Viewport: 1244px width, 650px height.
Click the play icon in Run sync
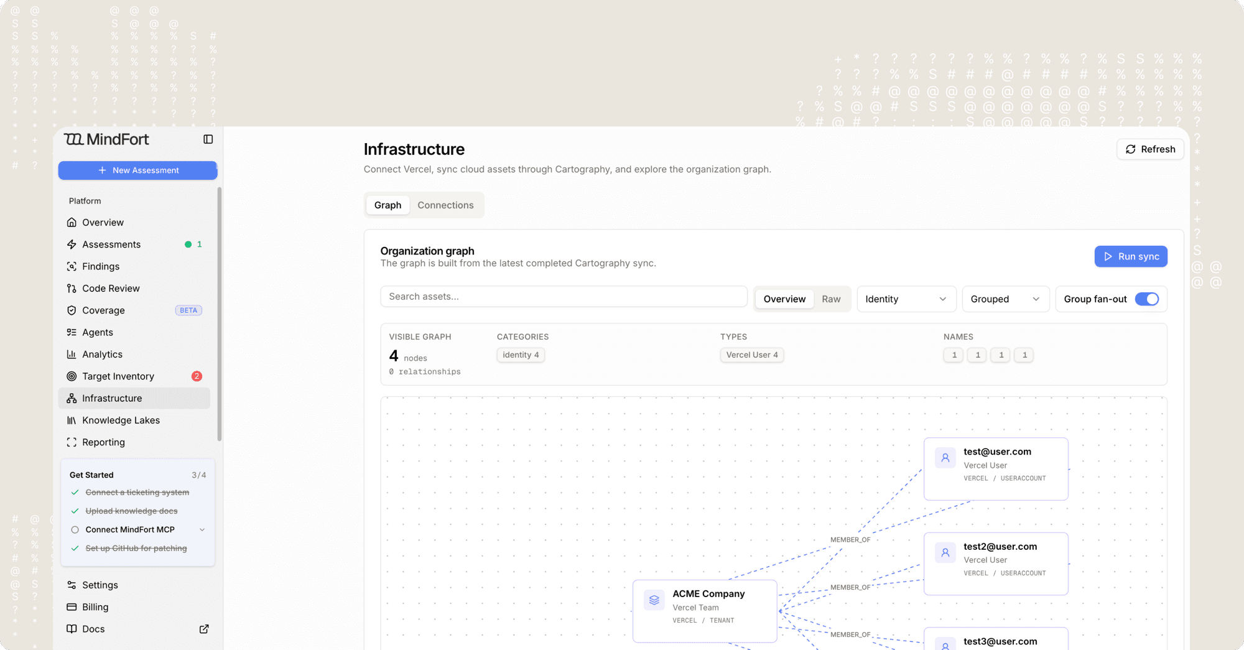coord(1108,256)
